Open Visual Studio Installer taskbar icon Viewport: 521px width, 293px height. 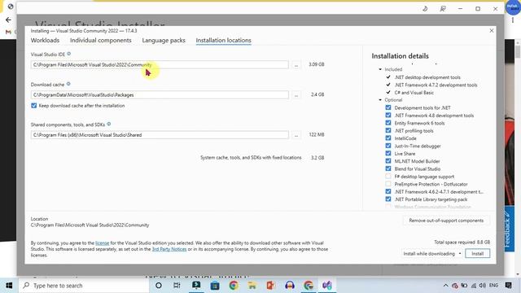(327, 286)
